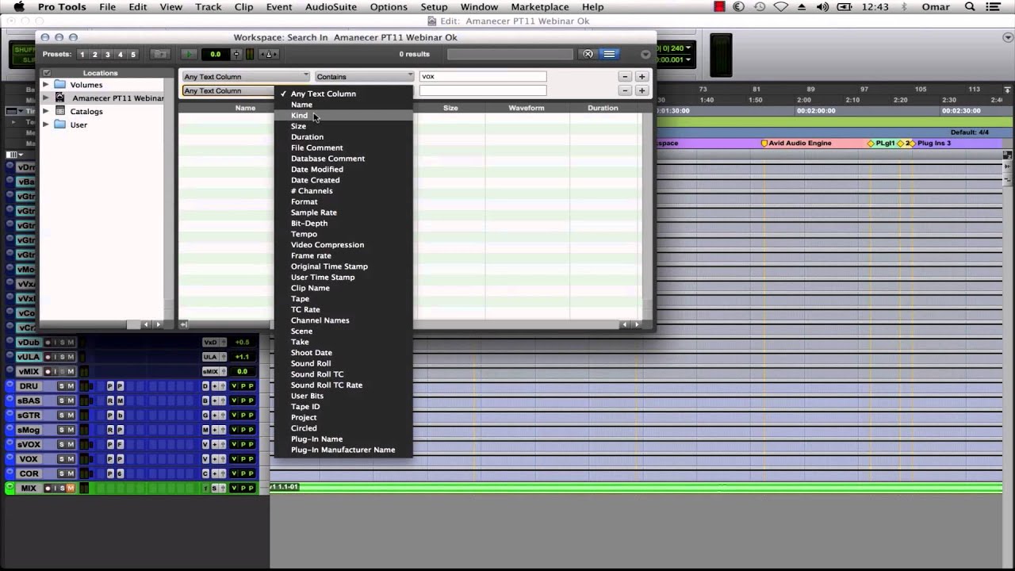Add criterion after second search row
Screen dimensions: 1015x571
[x=642, y=90]
